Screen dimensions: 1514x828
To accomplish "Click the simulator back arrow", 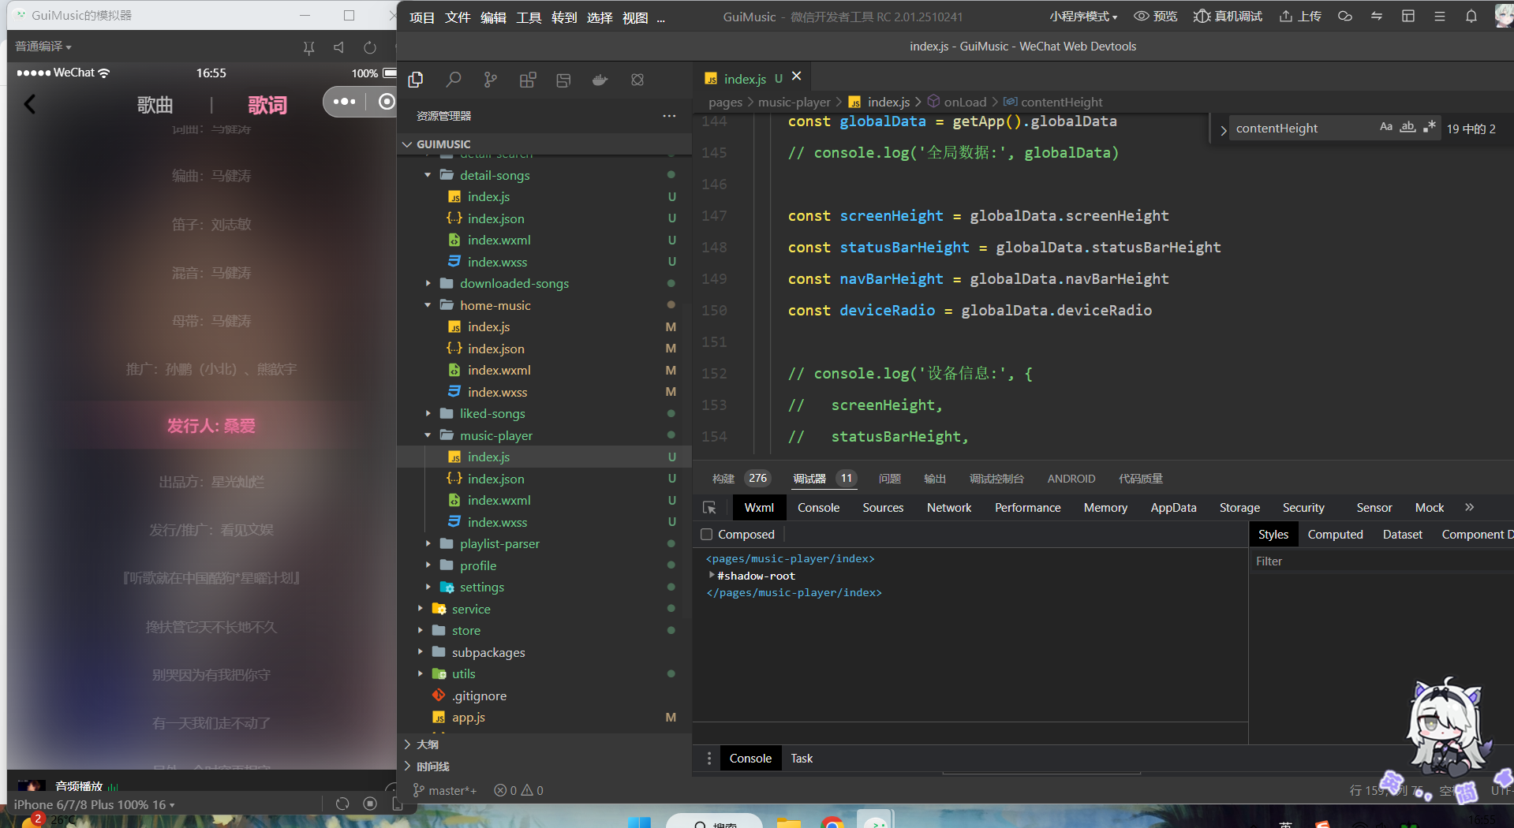I will tap(30, 104).
